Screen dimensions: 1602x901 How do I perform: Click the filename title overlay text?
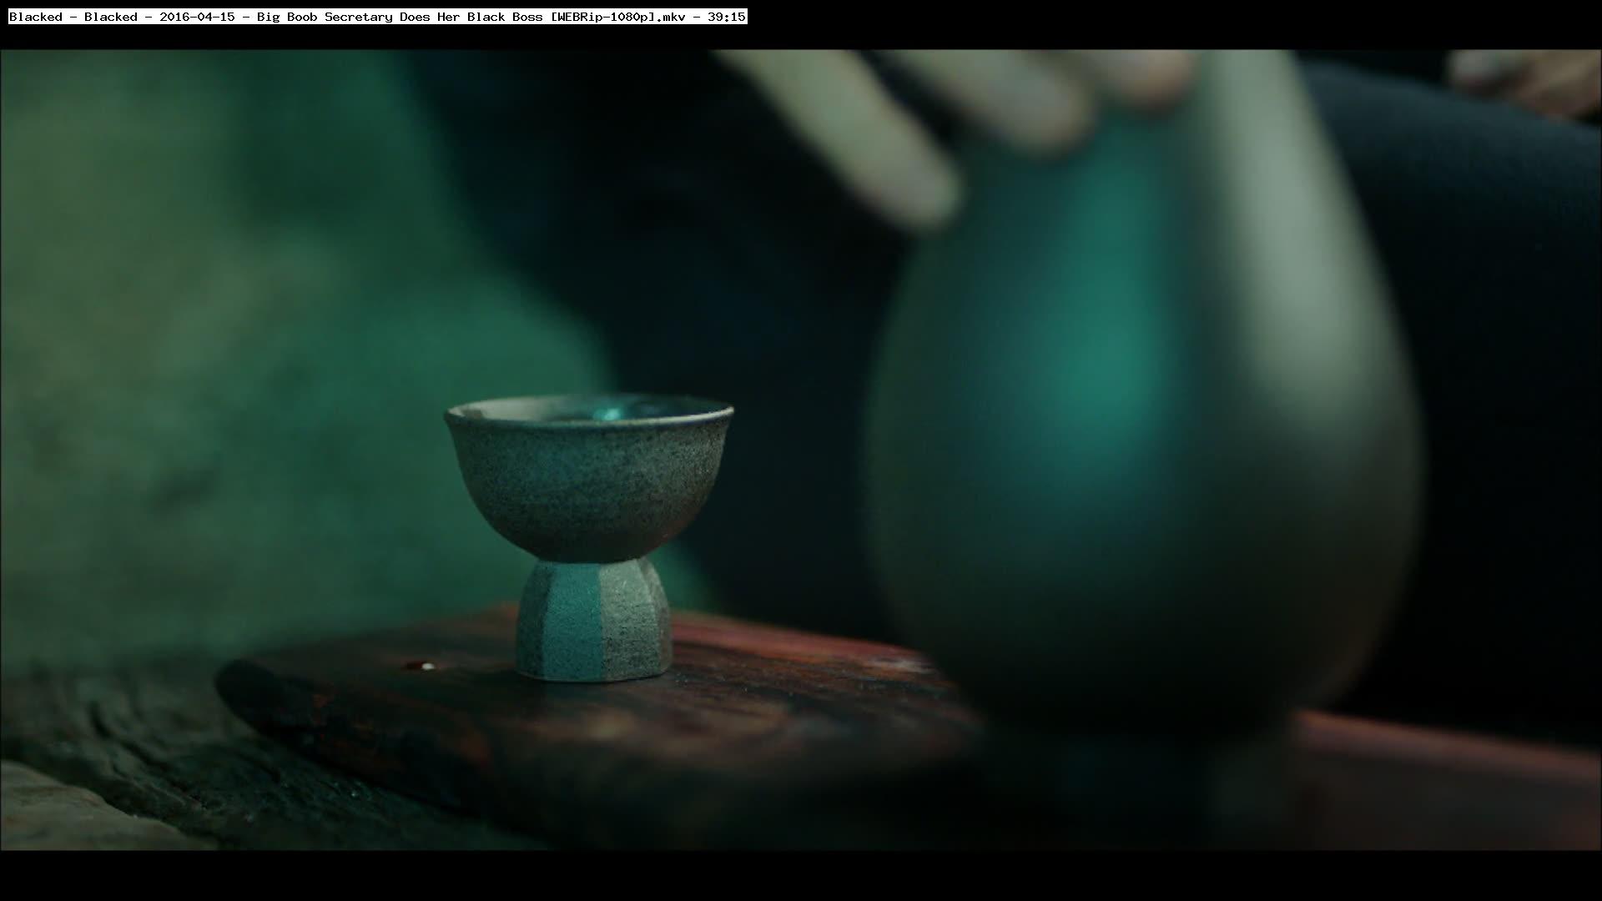tap(377, 17)
